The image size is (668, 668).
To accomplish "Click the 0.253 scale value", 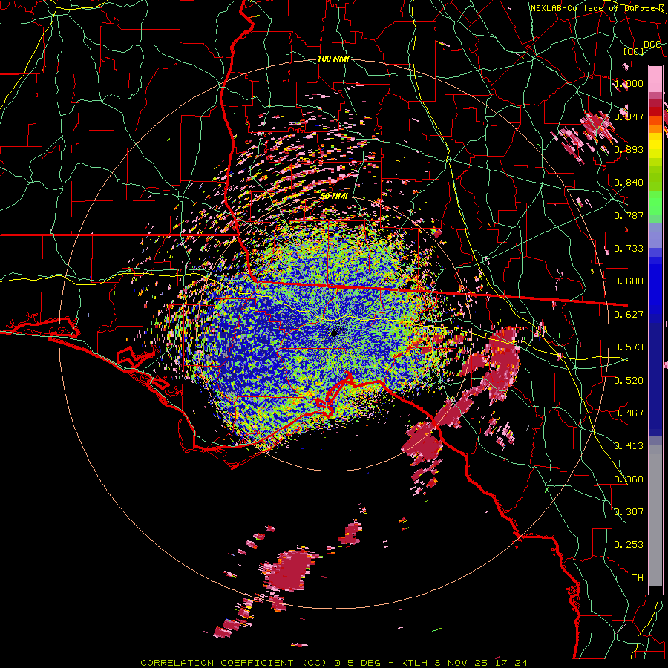I will coord(629,545).
